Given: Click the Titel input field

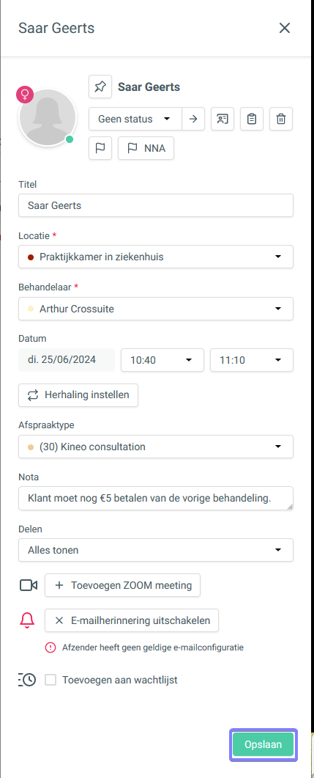Looking at the screenshot, I should [155, 205].
